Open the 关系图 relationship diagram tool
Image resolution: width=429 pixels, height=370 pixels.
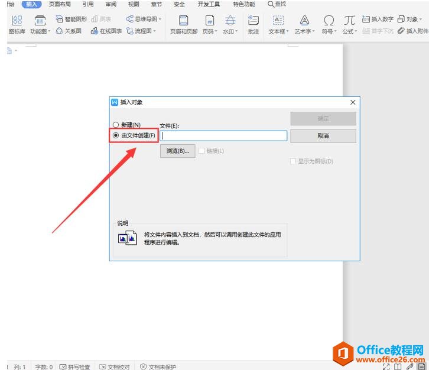coord(59,31)
